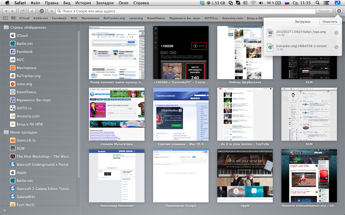
Task: Open the Wi-Fi menu bar icon
Action: [x=253, y=3]
